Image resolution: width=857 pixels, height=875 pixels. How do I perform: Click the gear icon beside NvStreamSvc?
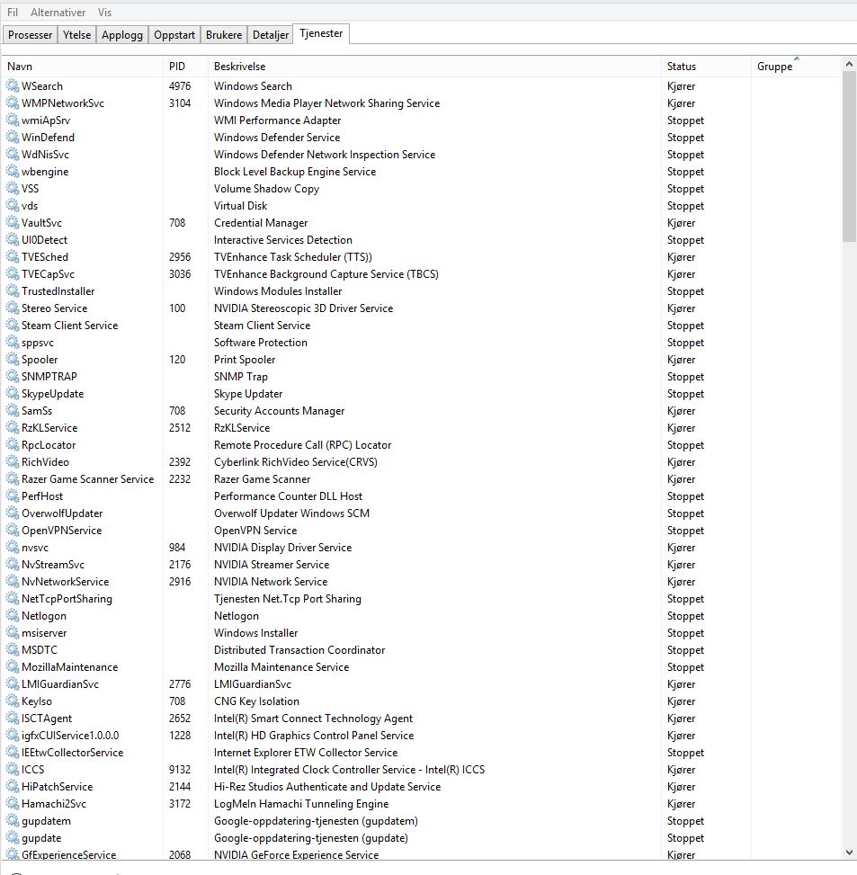tap(13, 564)
